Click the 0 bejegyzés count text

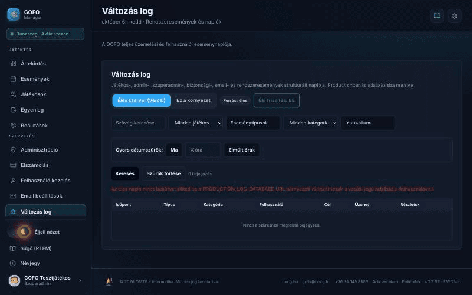(200, 173)
